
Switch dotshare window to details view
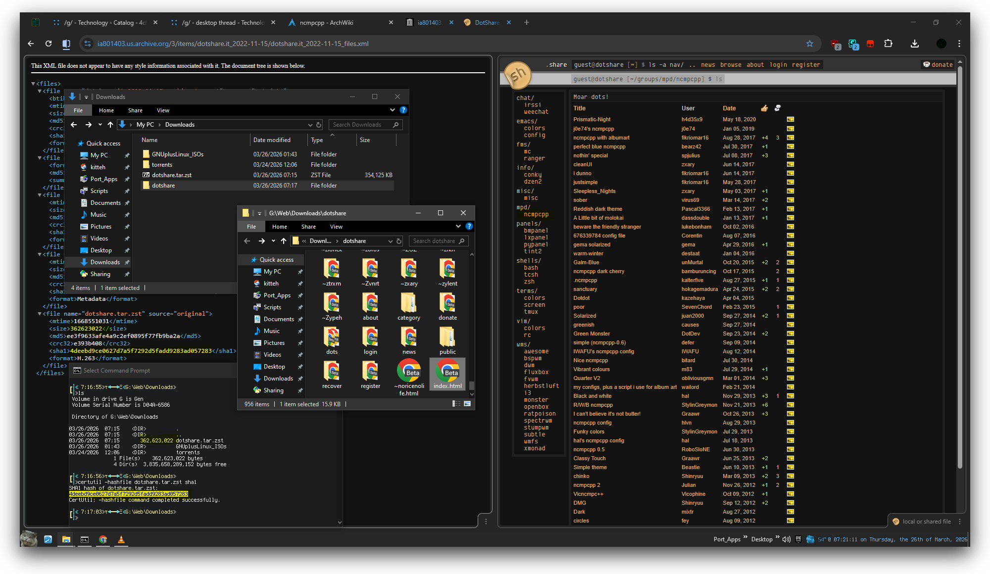tap(456, 404)
